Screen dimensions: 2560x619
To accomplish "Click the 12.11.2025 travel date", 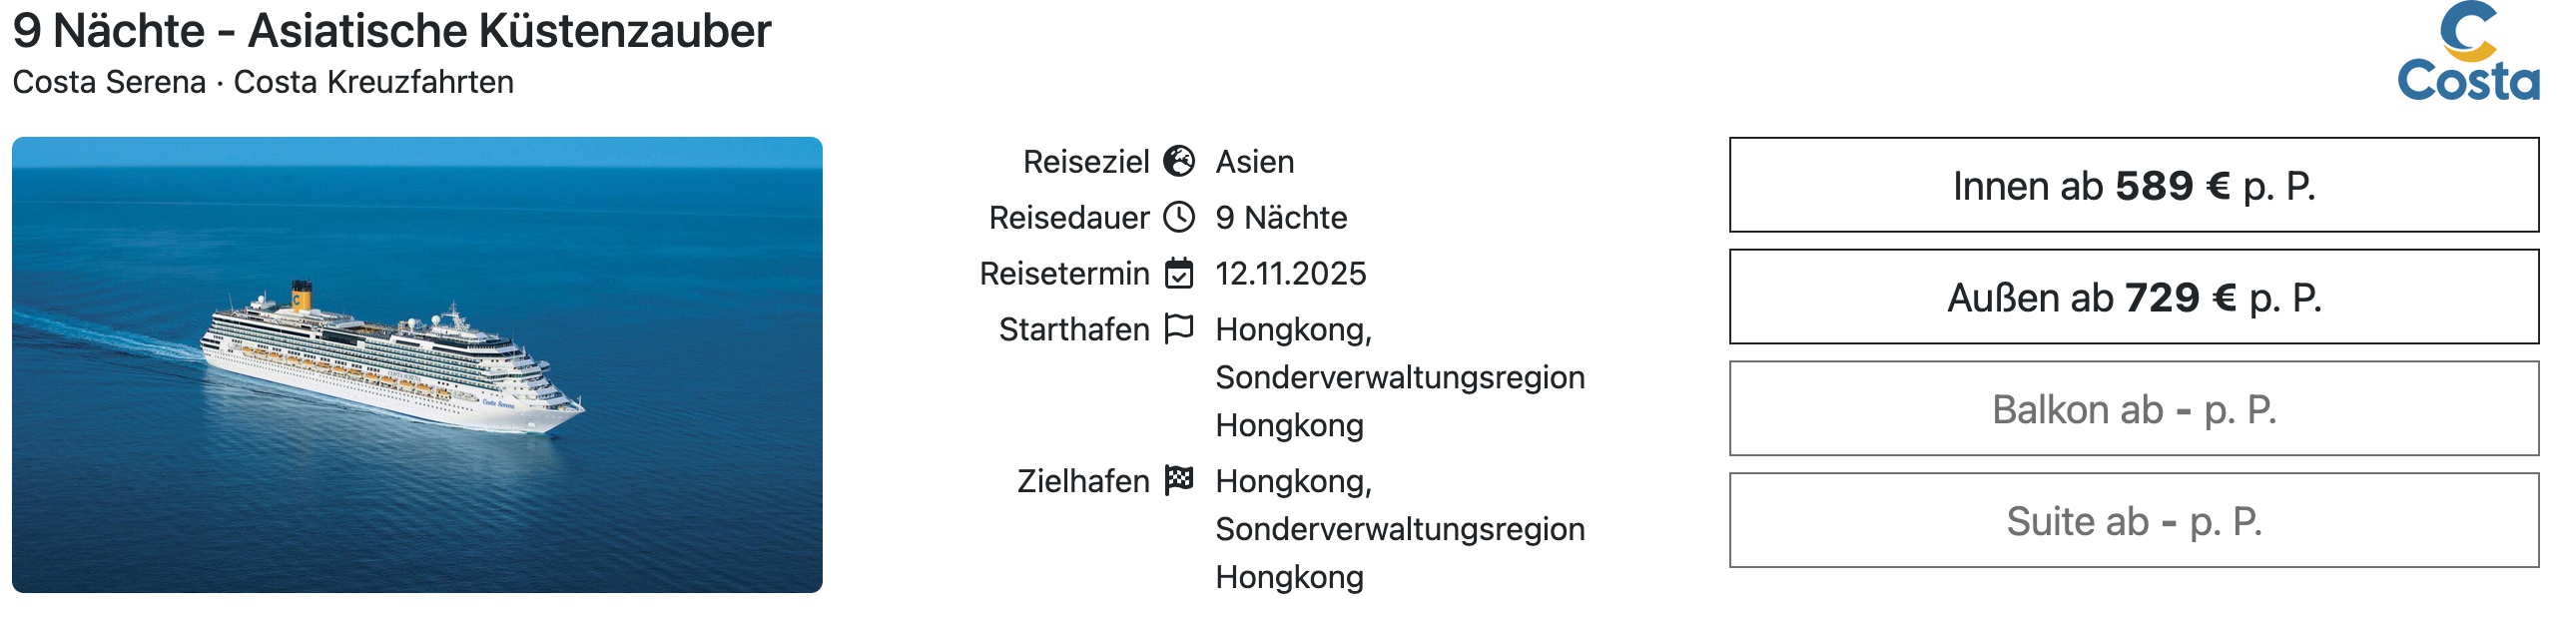I will pyautogui.click(x=1290, y=274).
